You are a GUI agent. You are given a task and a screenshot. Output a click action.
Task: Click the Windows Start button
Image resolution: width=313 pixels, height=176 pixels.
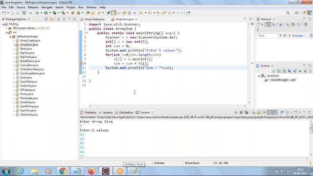(x=6, y=171)
